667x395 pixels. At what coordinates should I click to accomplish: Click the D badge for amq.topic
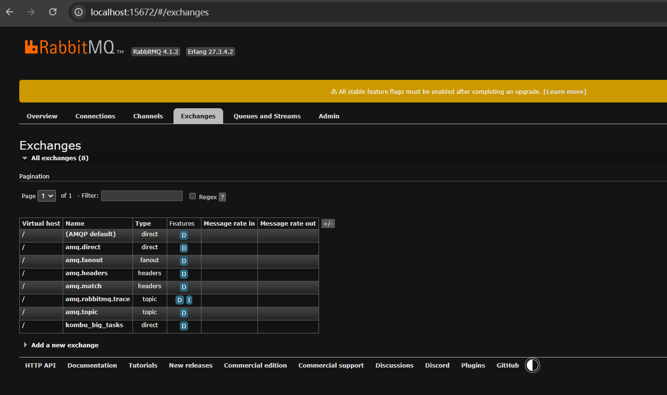click(184, 313)
